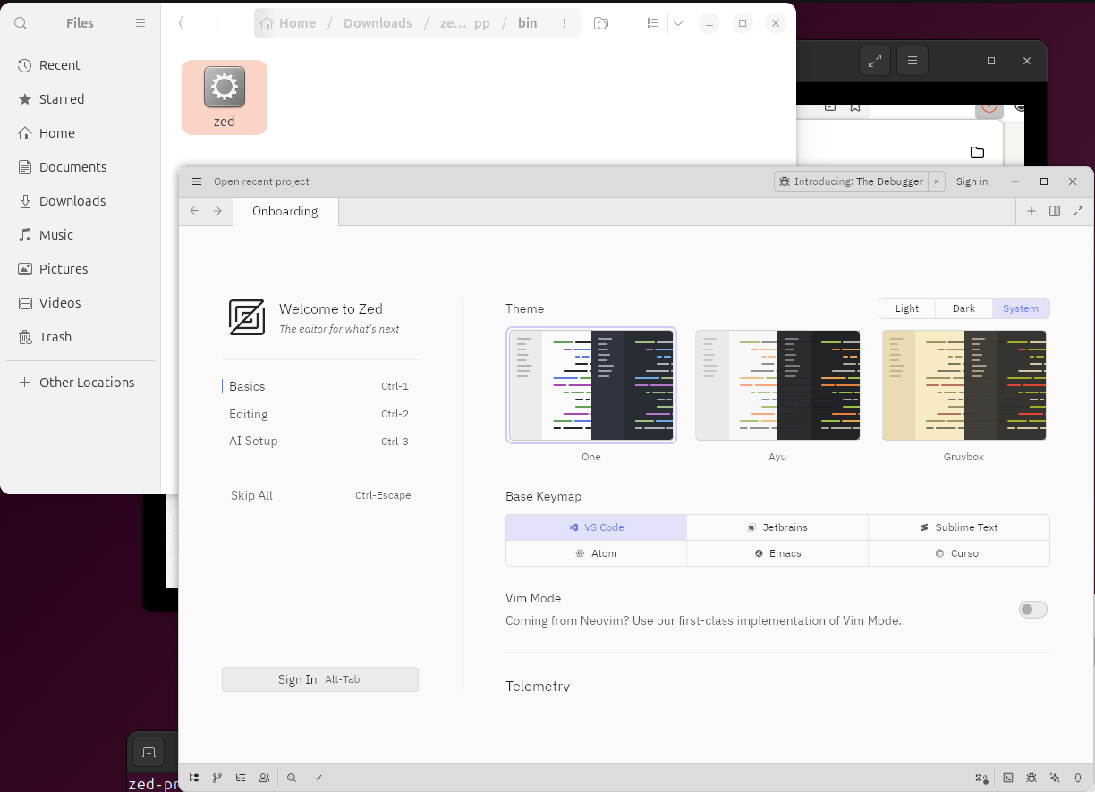Choose the System theme mode
Screen dimensions: 1095x792
pyautogui.click(x=1021, y=308)
